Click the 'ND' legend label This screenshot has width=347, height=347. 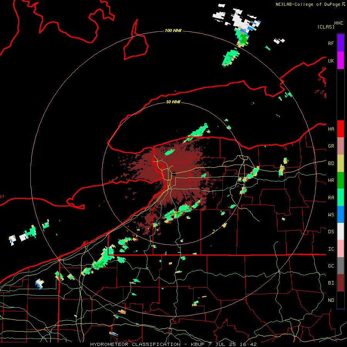pyautogui.click(x=331, y=300)
